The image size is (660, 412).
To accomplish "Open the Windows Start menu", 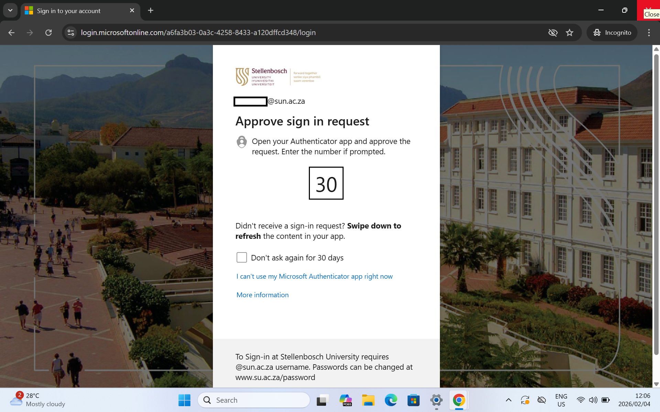I will (184, 400).
